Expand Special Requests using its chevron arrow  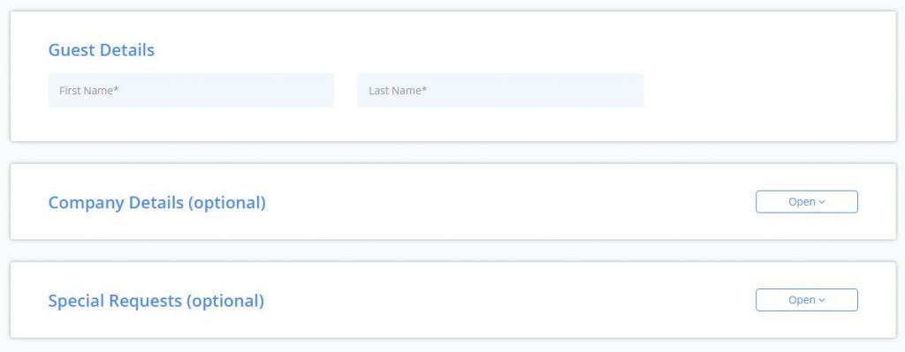822,300
